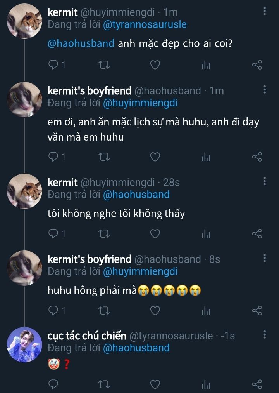Retweet the "tôi không nghe tôi không thấy" tweet
Viewport: 279px width, 393px height.
pyautogui.click(x=104, y=233)
